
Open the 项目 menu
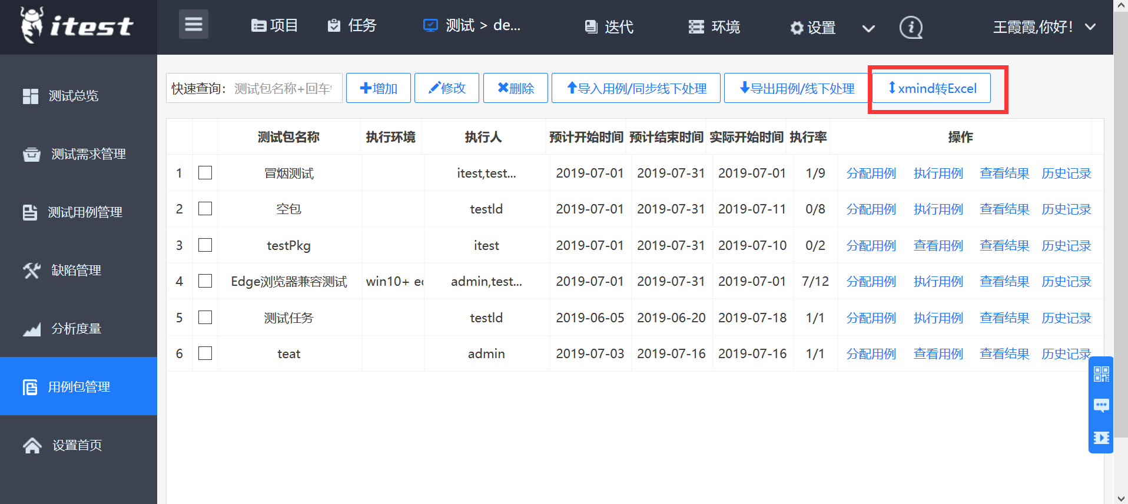(274, 25)
